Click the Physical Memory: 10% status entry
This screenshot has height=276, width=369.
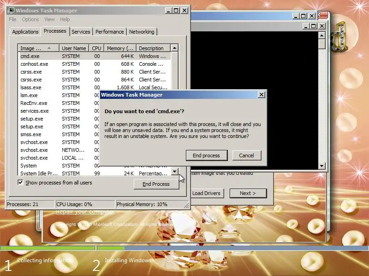pyautogui.click(x=153, y=204)
